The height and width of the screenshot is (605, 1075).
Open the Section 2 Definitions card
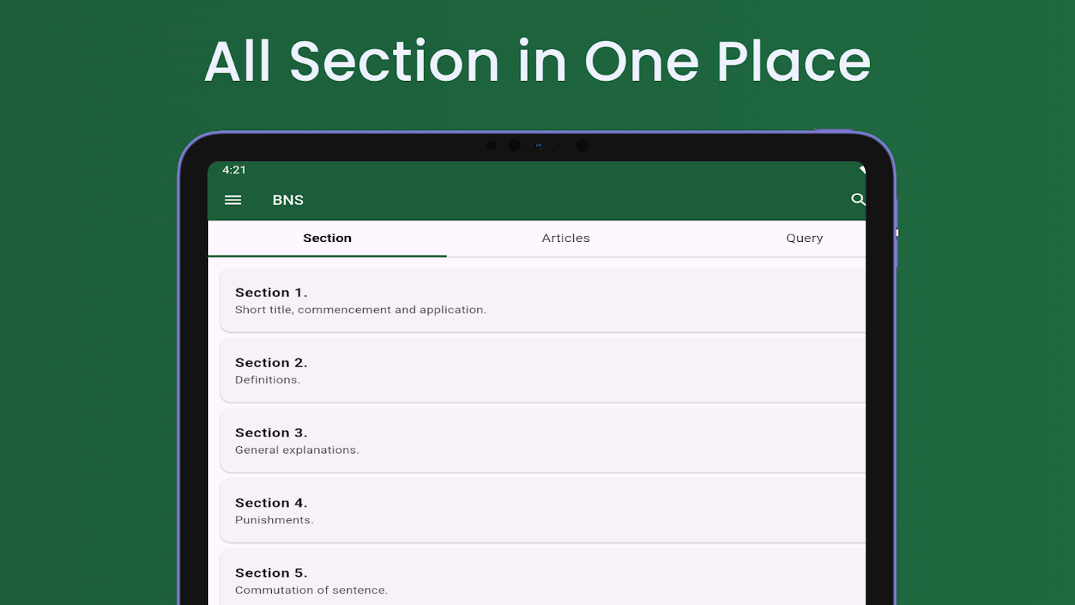[x=543, y=371]
